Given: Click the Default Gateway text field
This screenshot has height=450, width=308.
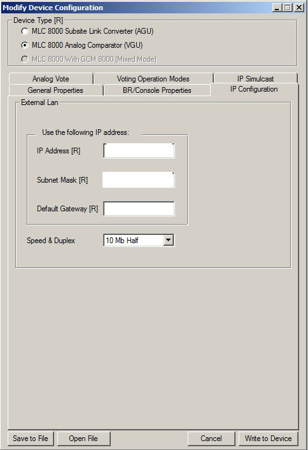Looking at the screenshot, I should 139,209.
